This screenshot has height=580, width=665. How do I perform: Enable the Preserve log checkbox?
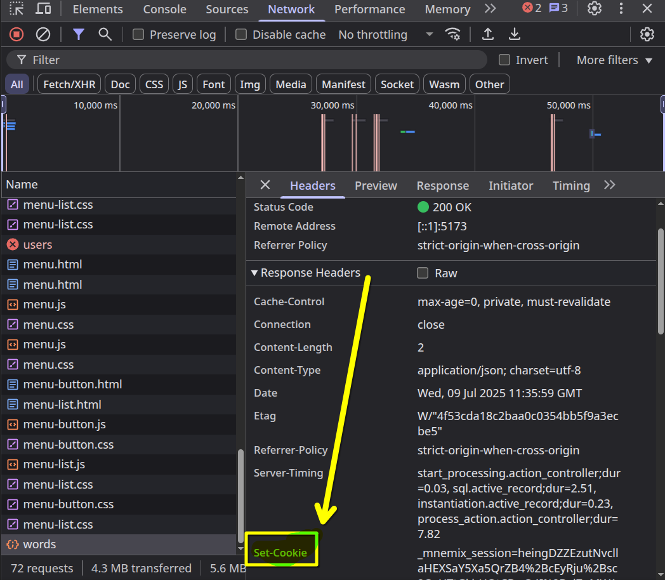click(138, 34)
